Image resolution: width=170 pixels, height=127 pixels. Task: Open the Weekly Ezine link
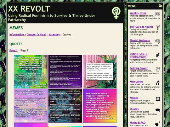click(x=138, y=13)
